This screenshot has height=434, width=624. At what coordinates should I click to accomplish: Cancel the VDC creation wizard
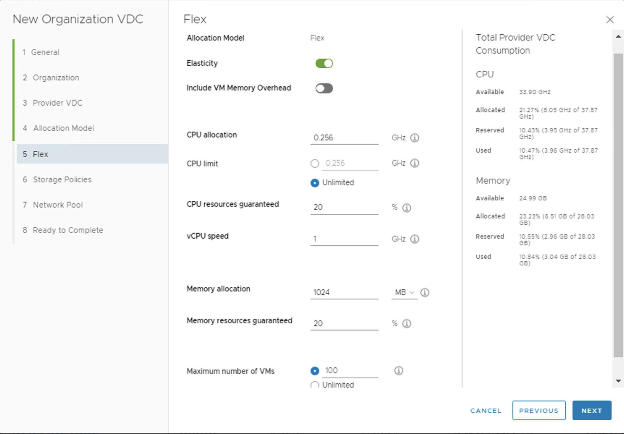485,410
